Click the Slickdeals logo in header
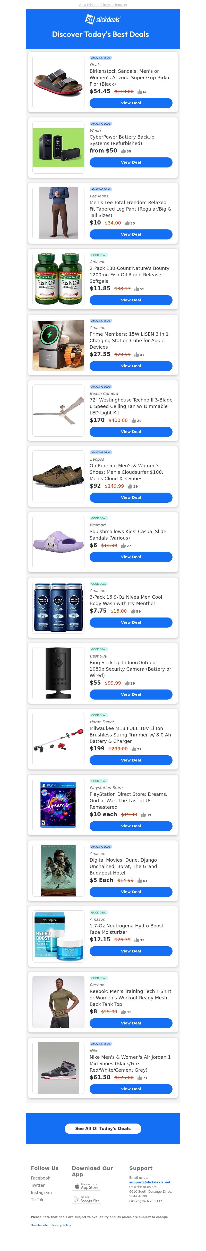This screenshot has height=1251, width=206. tap(103, 19)
